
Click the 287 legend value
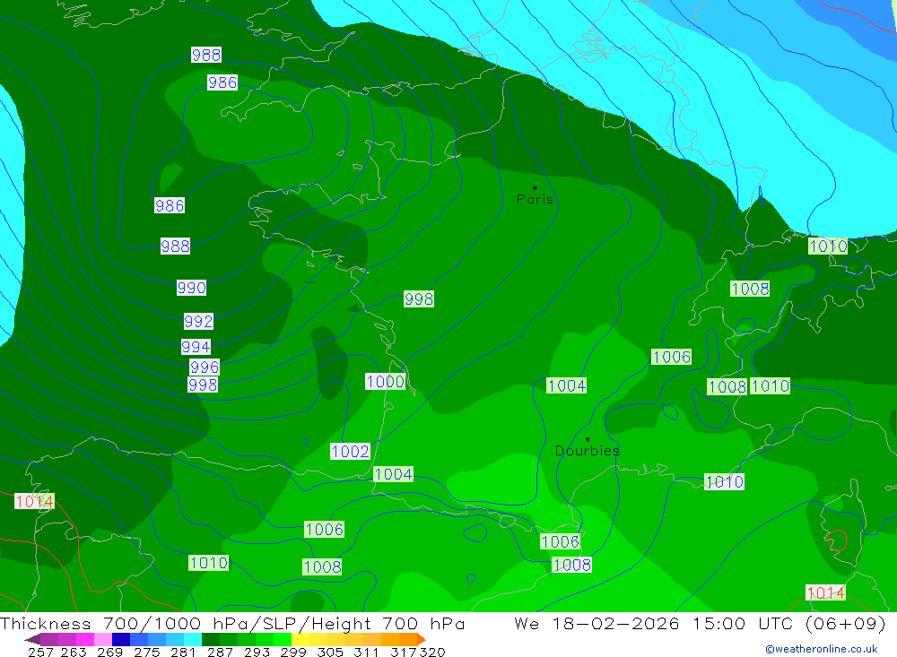(x=220, y=653)
